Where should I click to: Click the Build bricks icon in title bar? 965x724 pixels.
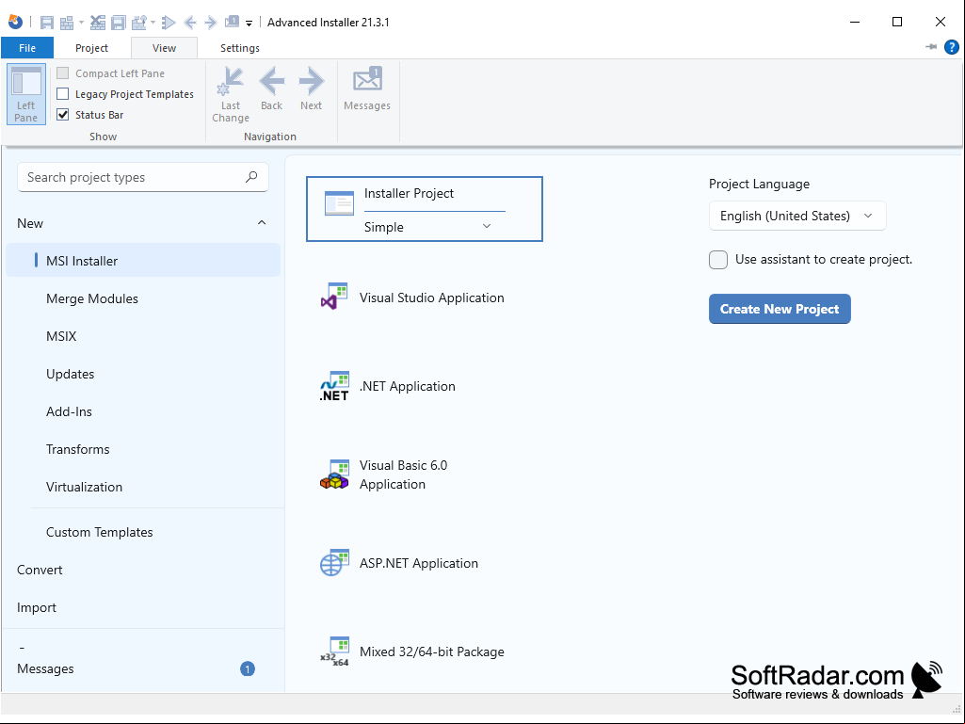(67, 23)
